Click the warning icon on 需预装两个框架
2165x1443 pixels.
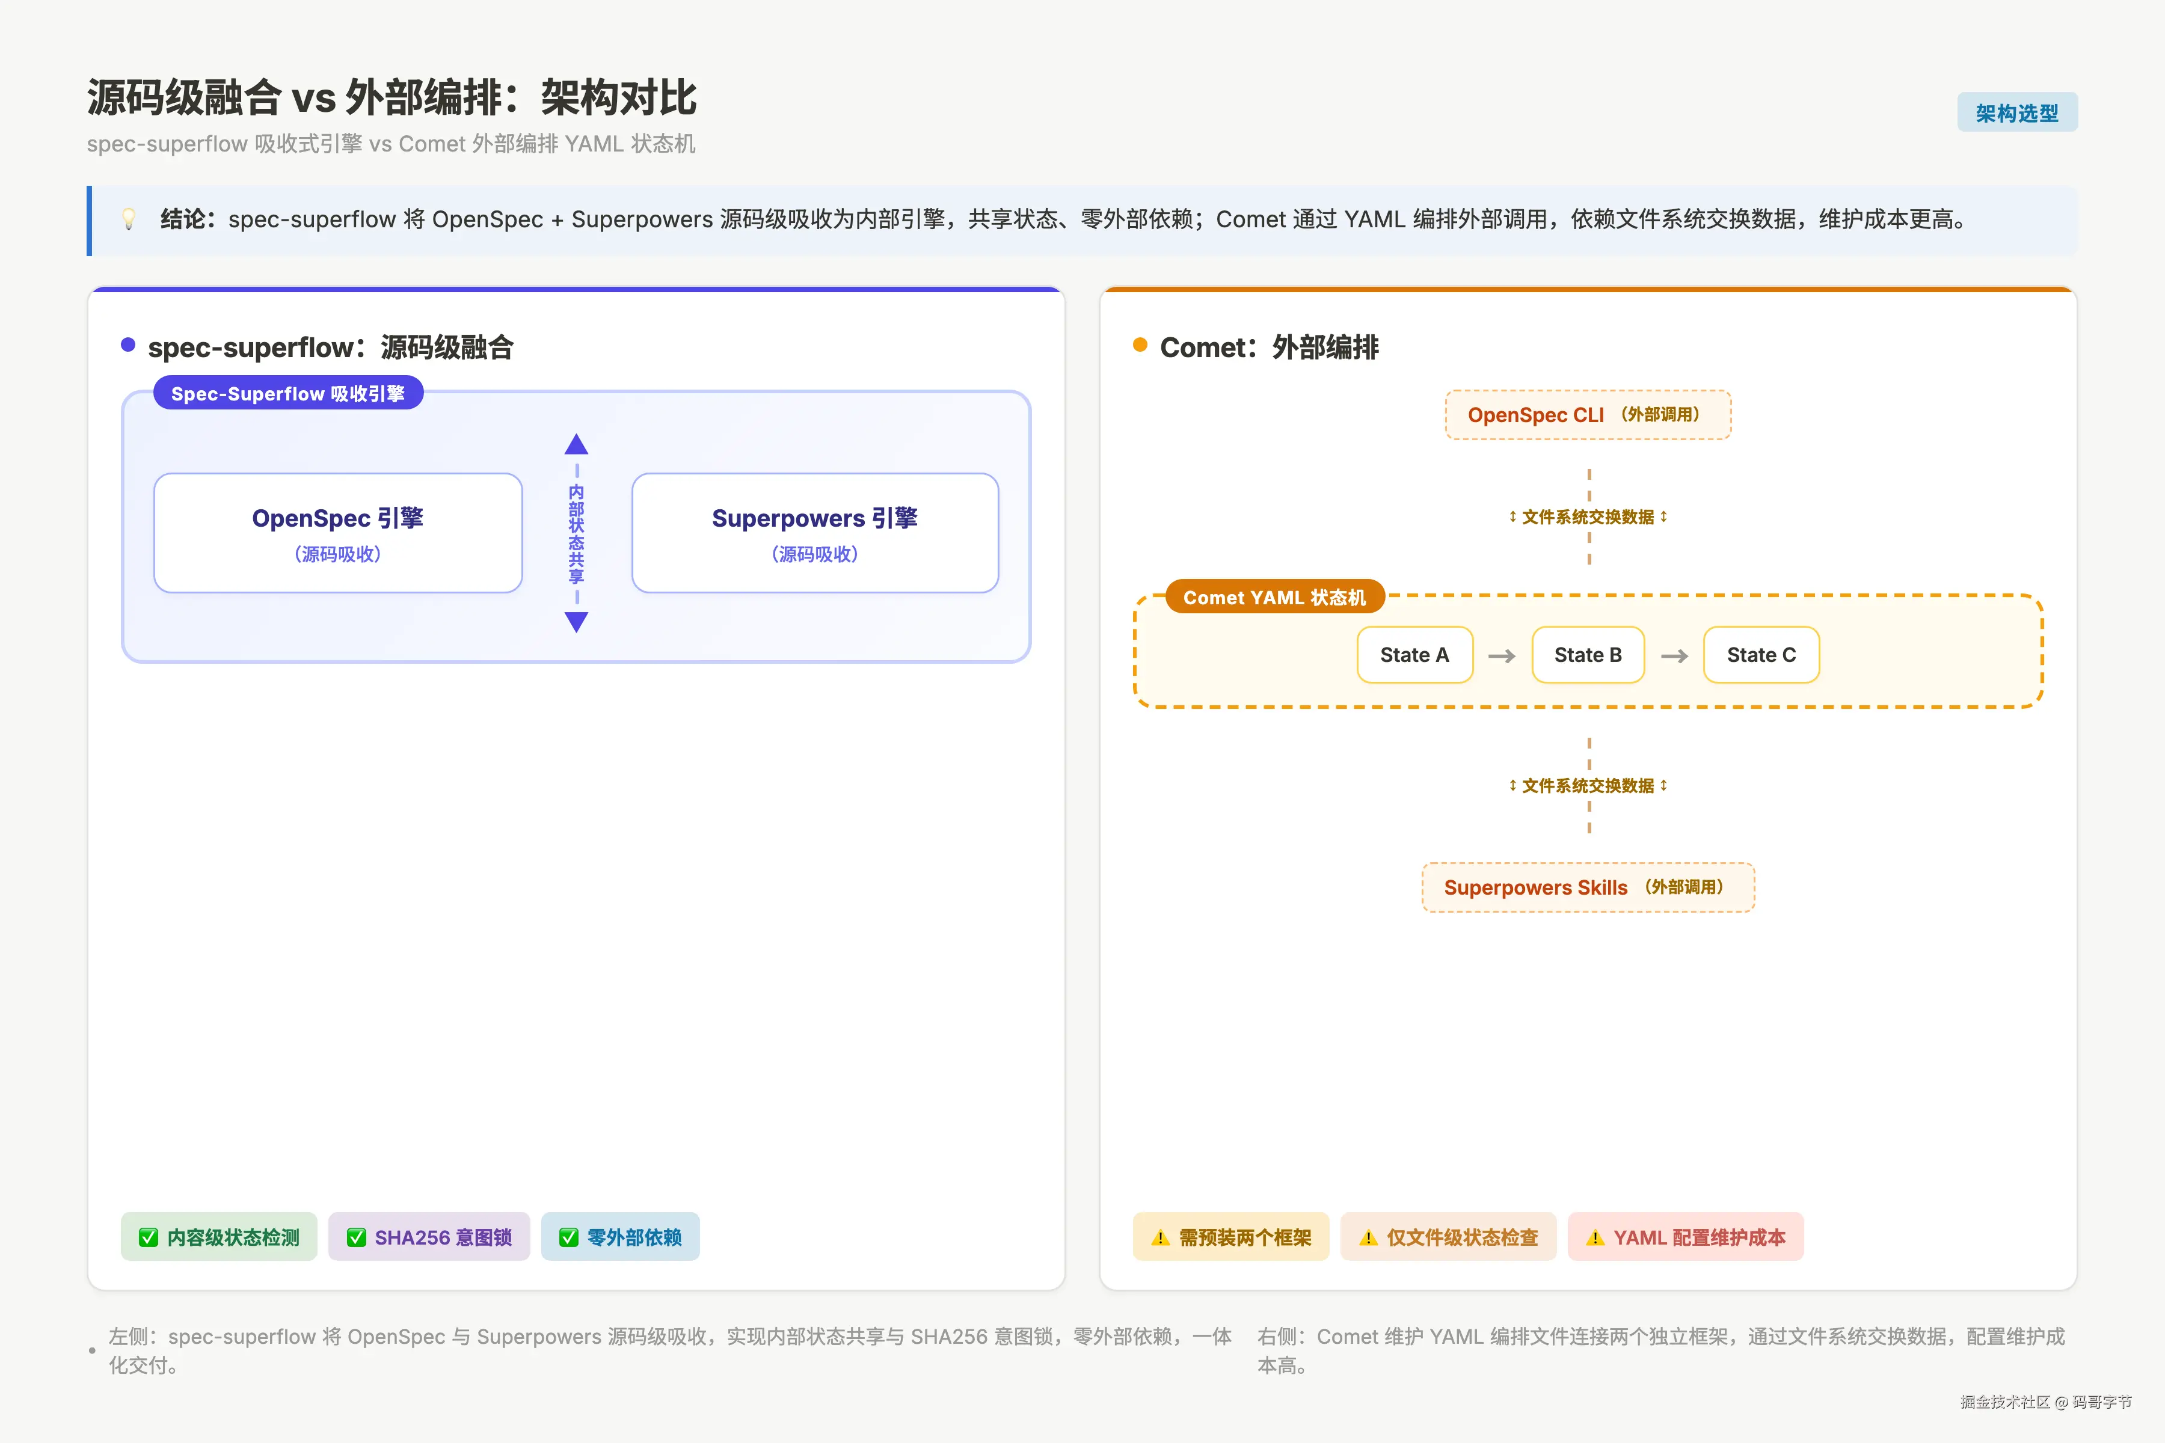tap(1161, 1238)
